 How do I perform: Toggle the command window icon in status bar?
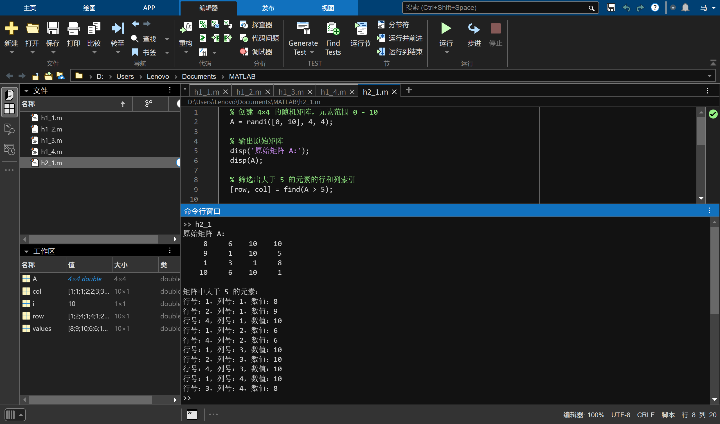click(x=192, y=414)
